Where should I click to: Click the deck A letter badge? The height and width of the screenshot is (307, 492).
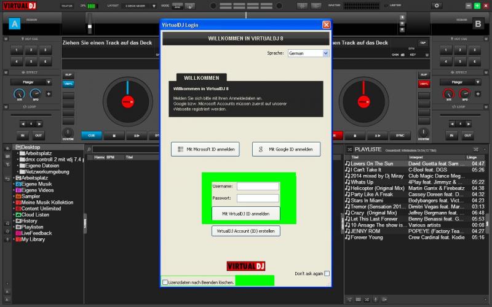point(14,23)
